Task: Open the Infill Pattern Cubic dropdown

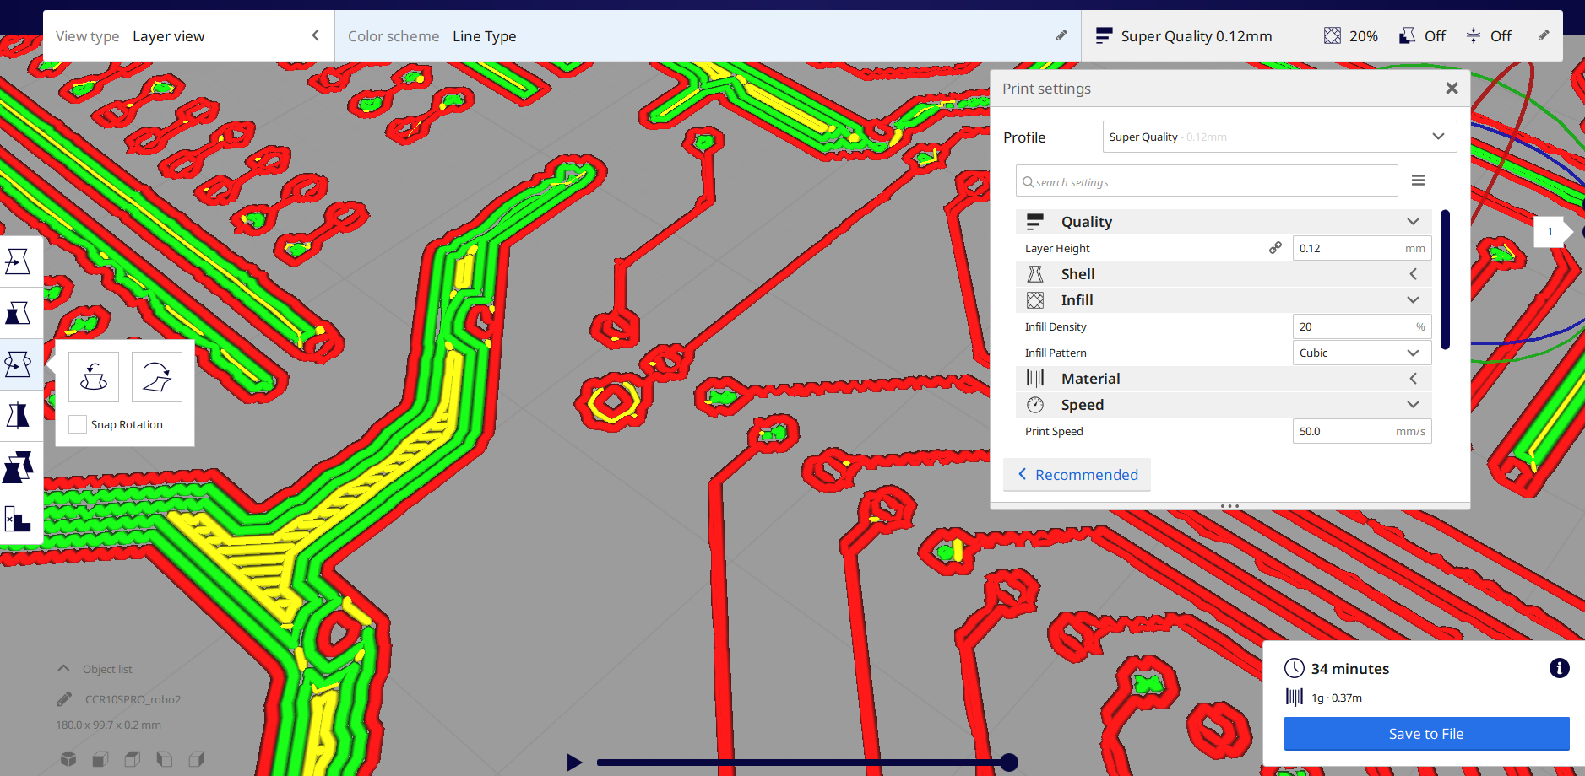Action: click(1361, 353)
